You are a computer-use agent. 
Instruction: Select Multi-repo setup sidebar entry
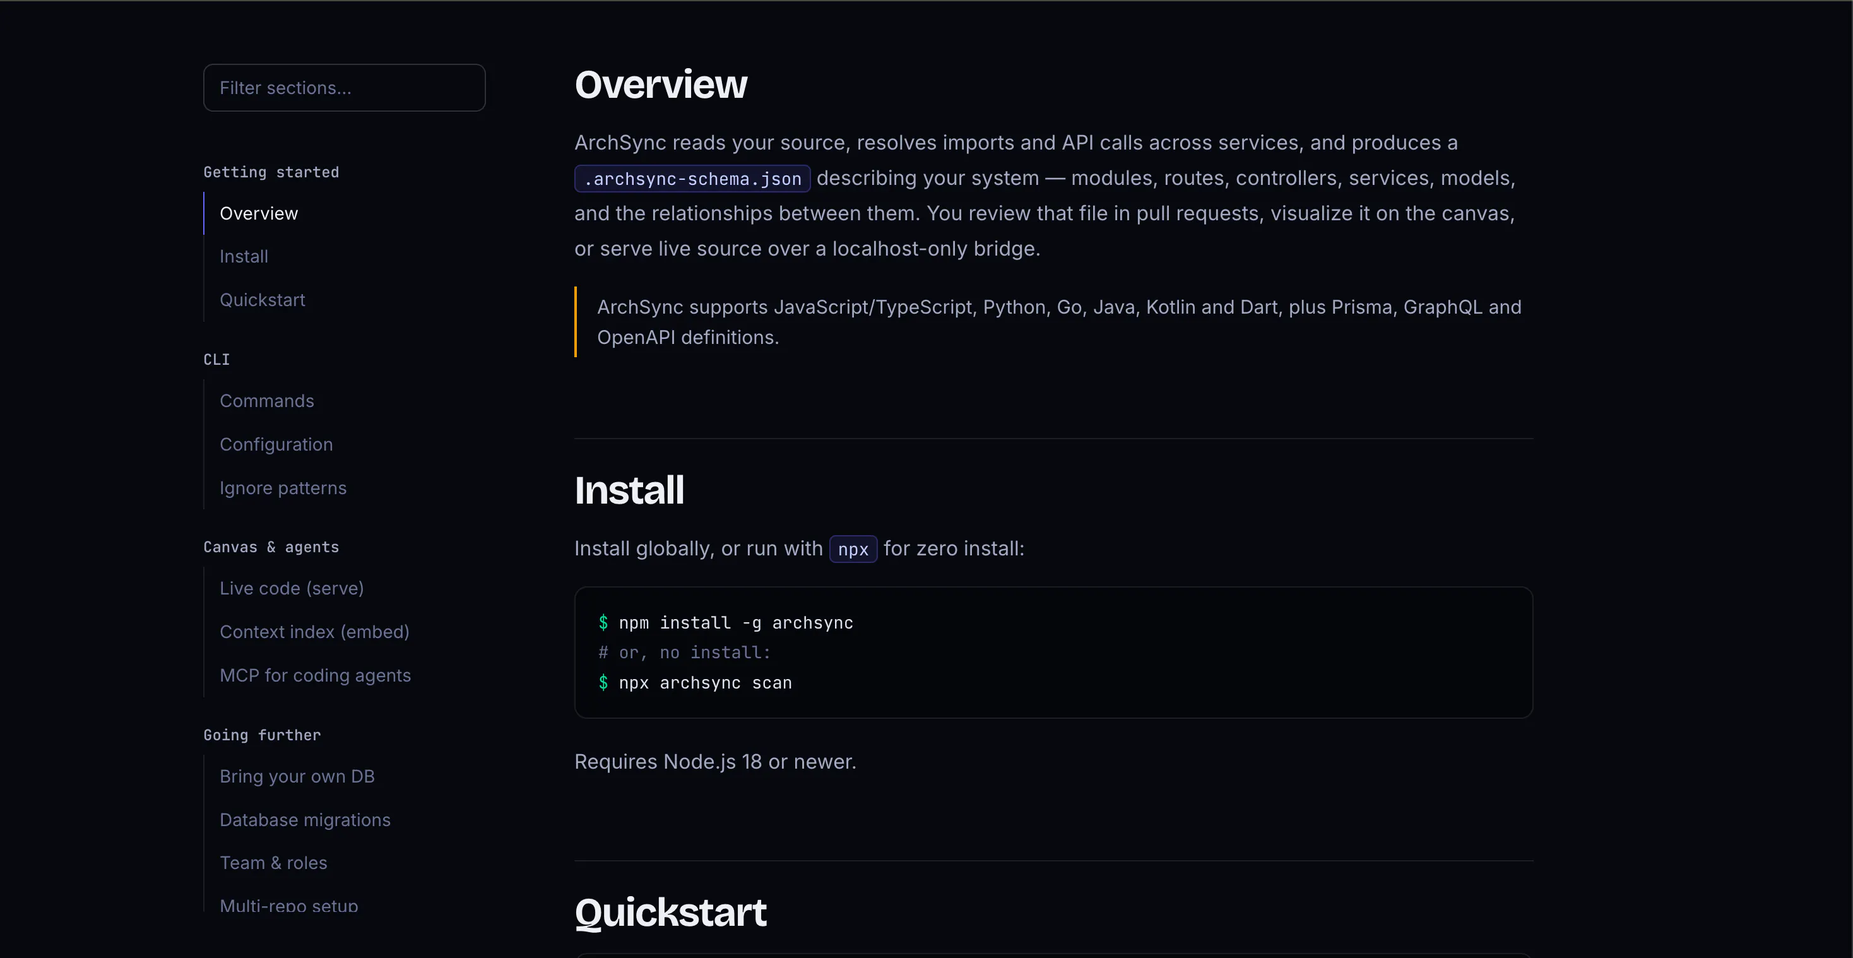point(288,905)
